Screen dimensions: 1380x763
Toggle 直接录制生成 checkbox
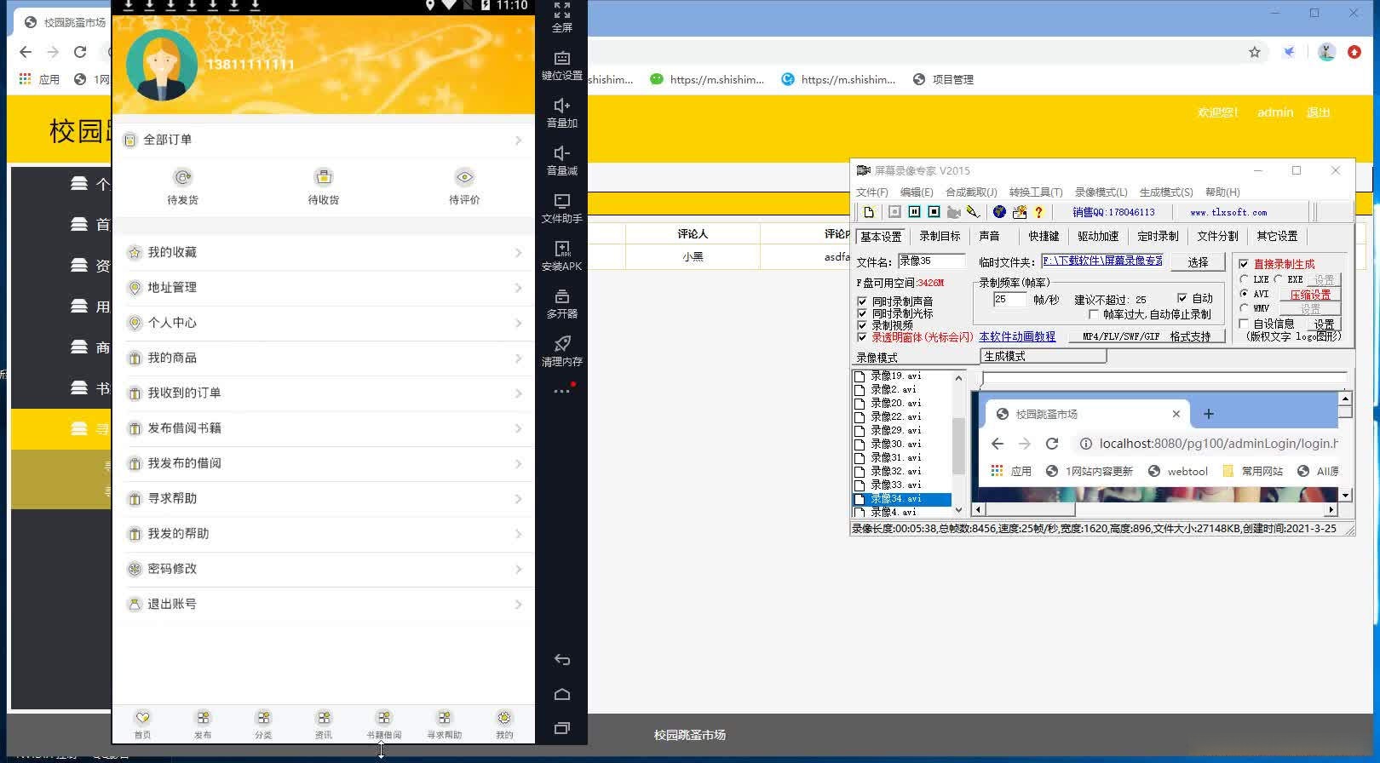[1244, 264]
